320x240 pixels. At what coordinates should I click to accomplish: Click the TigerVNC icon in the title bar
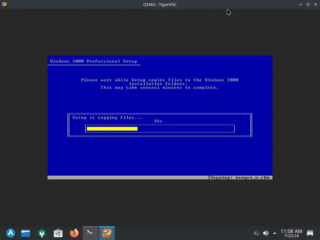click(x=4, y=4)
